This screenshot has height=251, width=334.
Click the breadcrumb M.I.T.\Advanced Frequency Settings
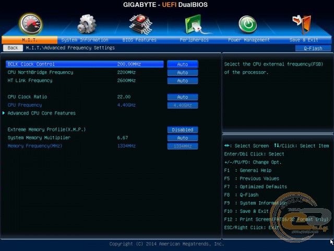point(70,48)
